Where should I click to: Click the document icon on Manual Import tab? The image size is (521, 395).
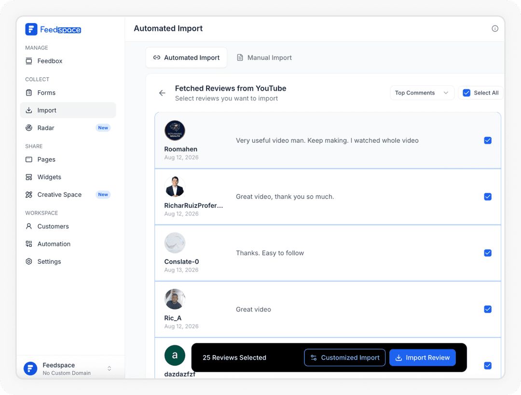[240, 57]
